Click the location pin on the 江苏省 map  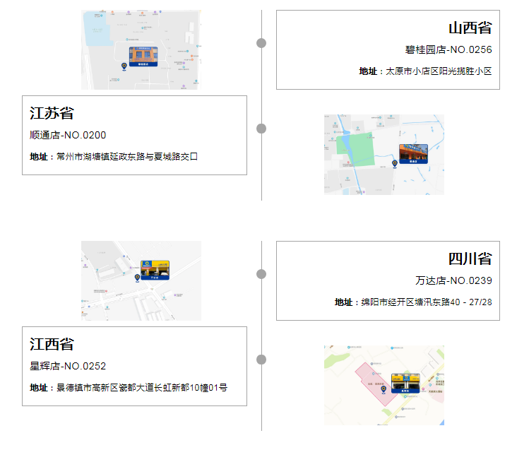coord(395,164)
